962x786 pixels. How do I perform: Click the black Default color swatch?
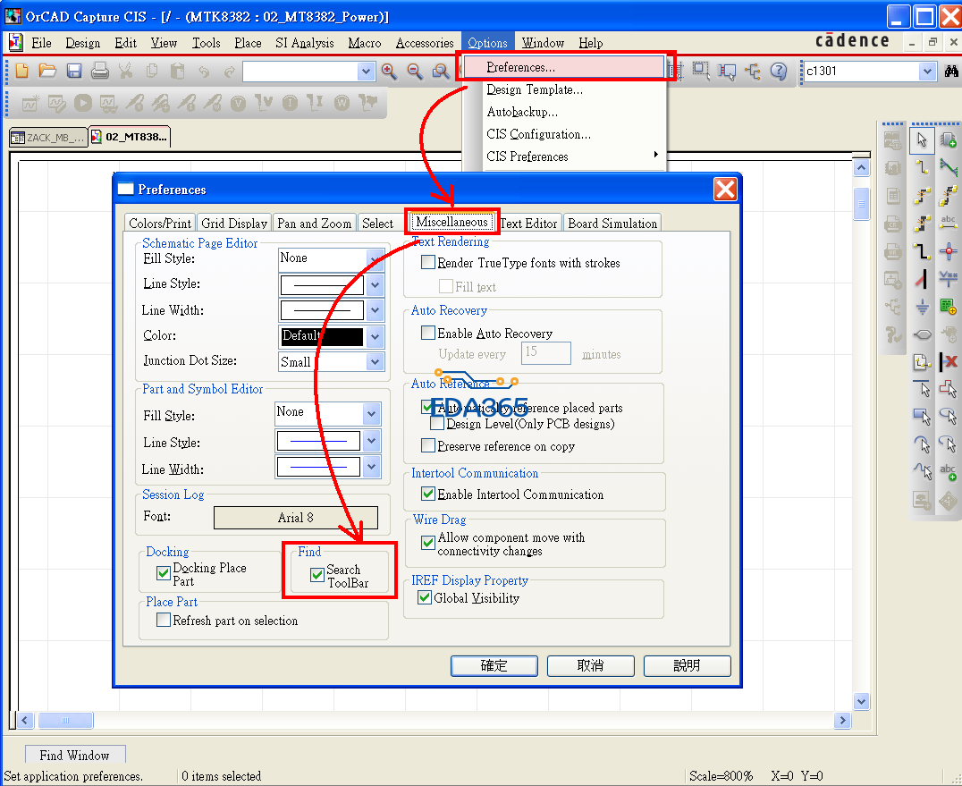(322, 336)
